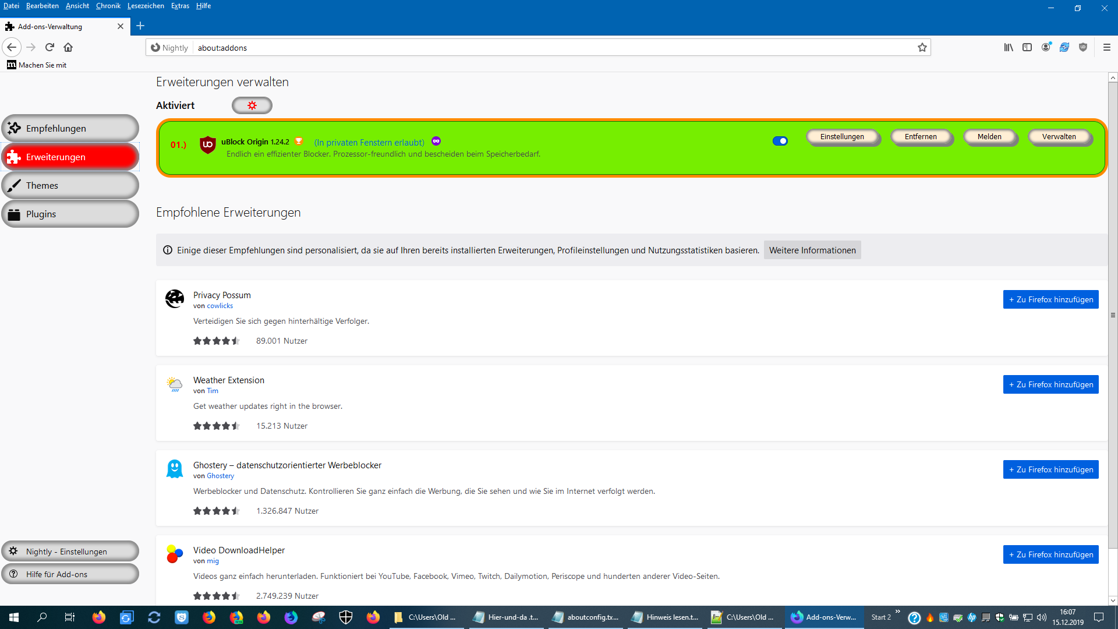The height and width of the screenshot is (629, 1118).
Task: Disable uBlock Origin with the toggle switch
Action: pyautogui.click(x=780, y=141)
